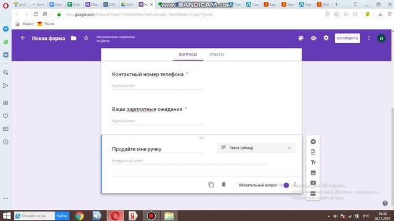
Task: Add title and description
Action: 313,162
